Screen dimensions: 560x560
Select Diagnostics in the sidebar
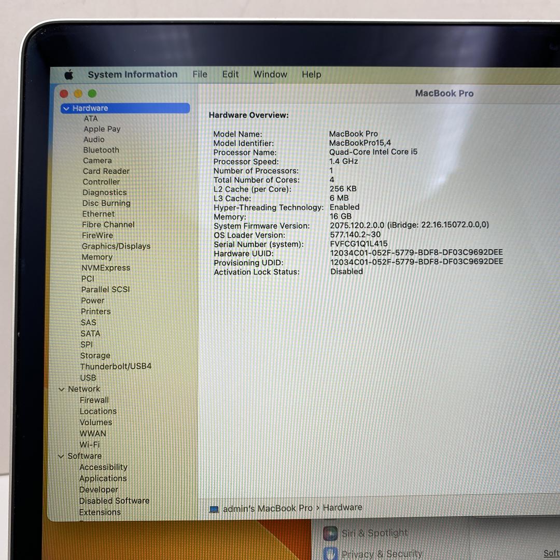click(x=105, y=192)
